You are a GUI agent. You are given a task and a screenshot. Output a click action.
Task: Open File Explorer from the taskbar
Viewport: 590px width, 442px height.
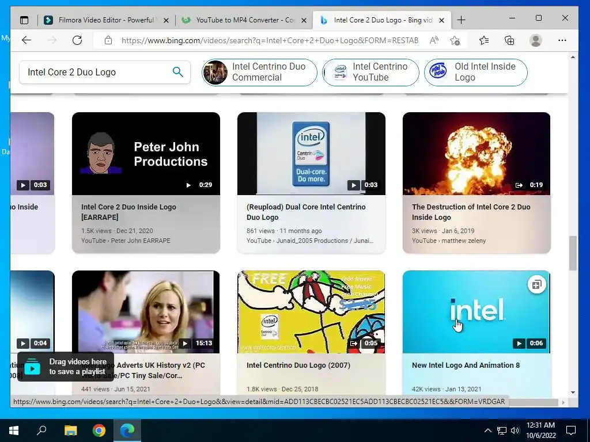pos(70,430)
